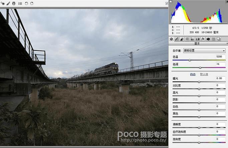Click the '10-24@10 毫米' lens readout
This screenshot has height=148, width=228.
(210, 32)
